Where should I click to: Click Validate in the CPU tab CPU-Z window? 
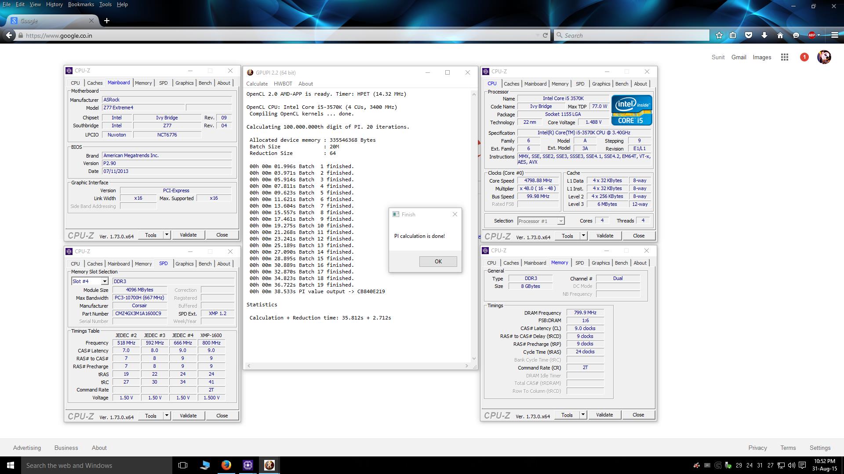click(605, 236)
